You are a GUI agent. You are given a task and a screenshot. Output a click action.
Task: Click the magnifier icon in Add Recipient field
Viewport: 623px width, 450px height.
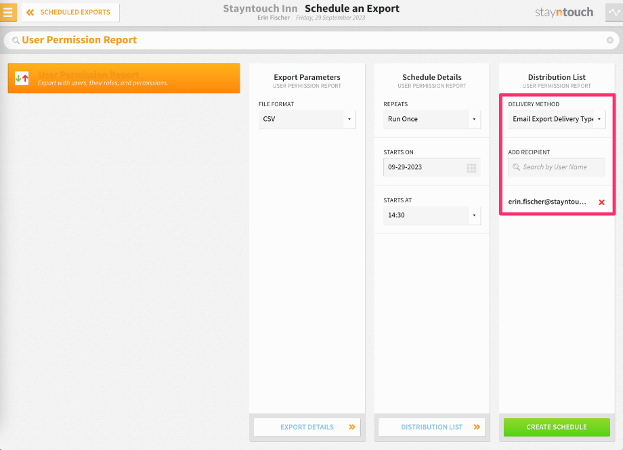pos(516,167)
